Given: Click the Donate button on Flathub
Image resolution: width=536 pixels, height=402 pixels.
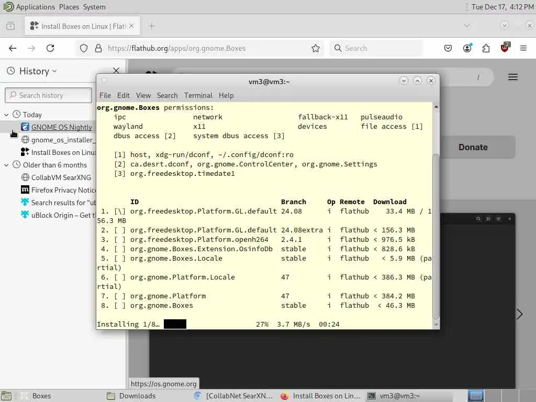Looking at the screenshot, I should click(x=473, y=147).
